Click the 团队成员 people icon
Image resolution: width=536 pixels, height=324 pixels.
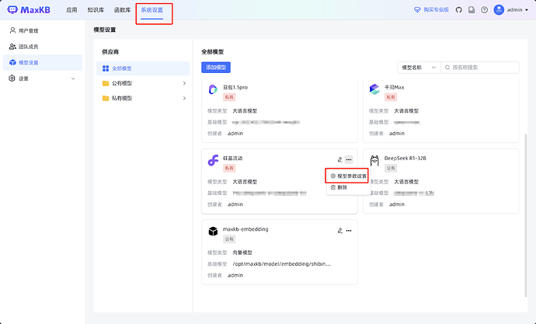click(12, 47)
